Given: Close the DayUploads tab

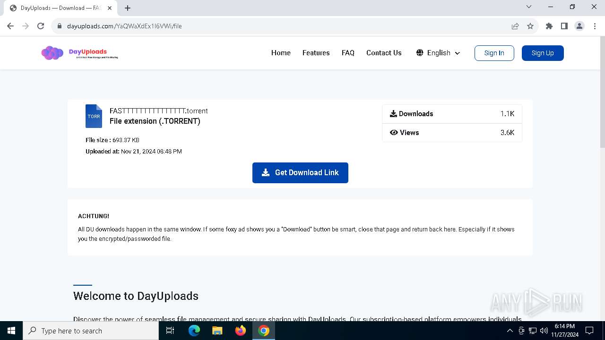Looking at the screenshot, I should [110, 8].
